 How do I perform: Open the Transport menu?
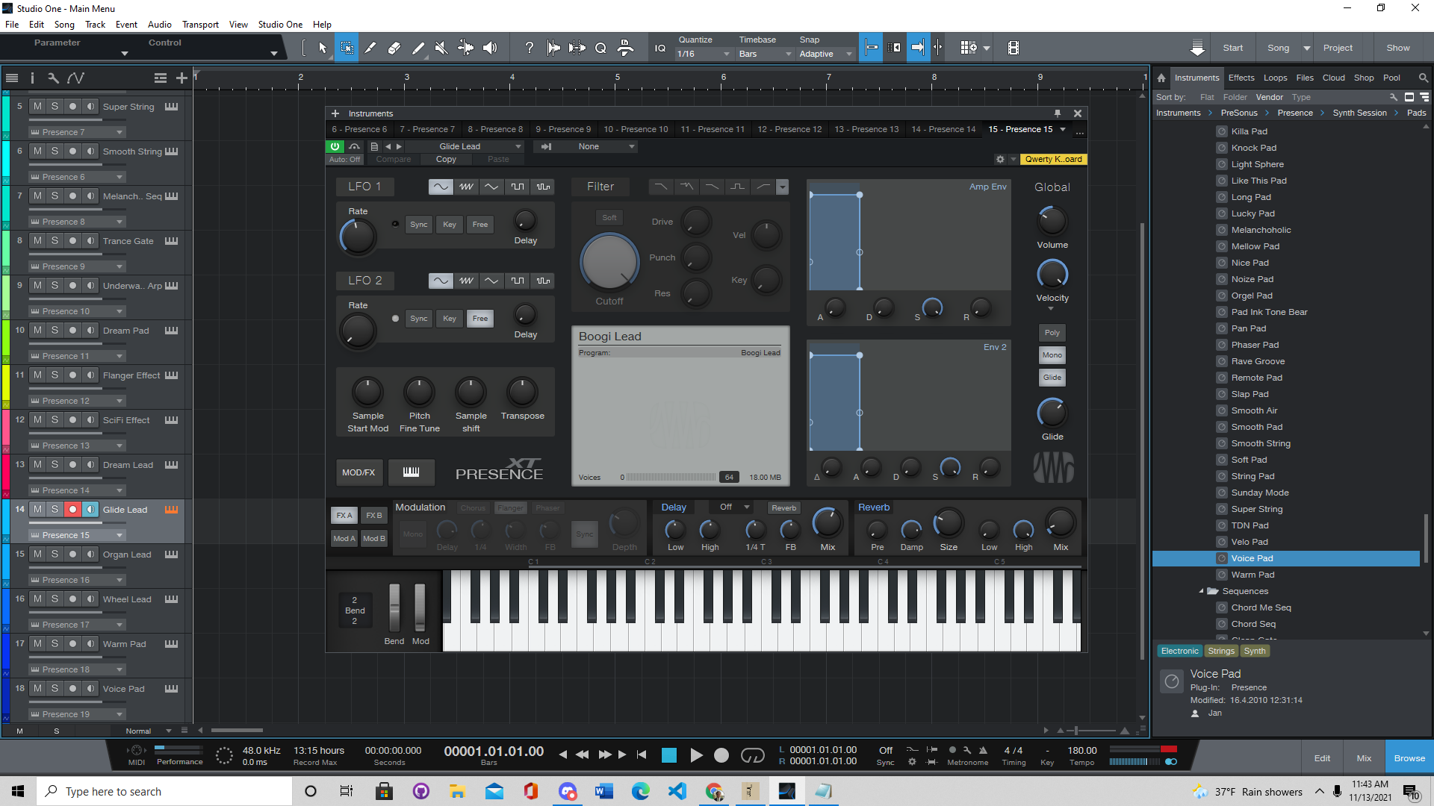tap(200, 25)
